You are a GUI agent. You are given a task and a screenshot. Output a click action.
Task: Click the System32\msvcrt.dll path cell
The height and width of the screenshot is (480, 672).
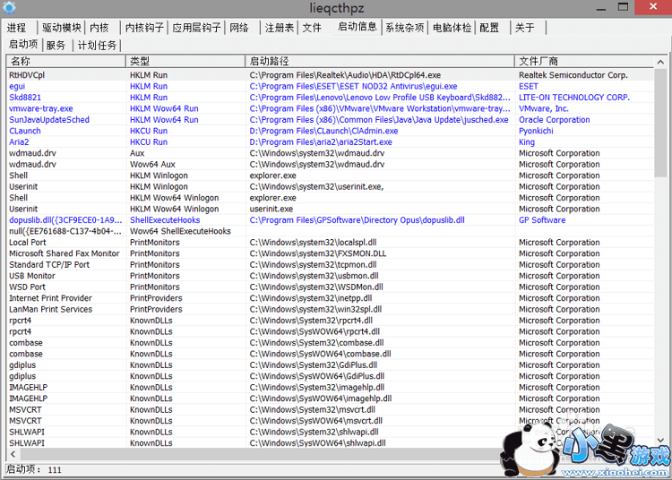coord(312,409)
